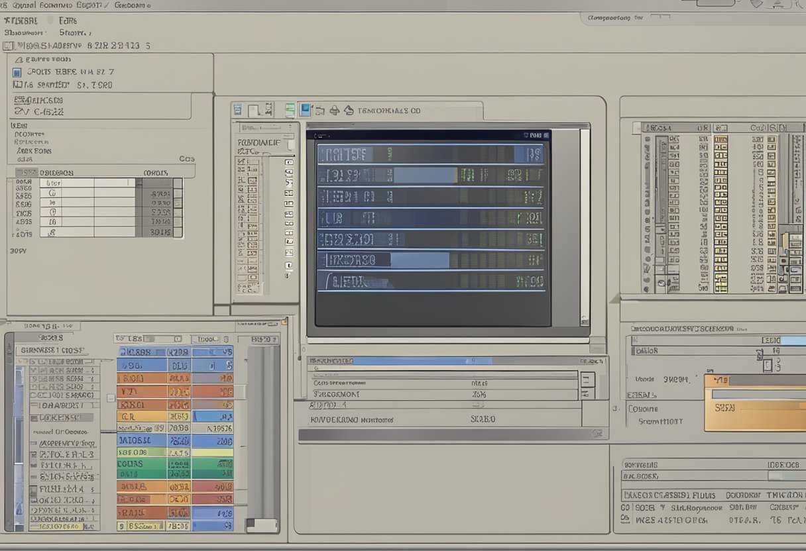This screenshot has width=806, height=551.
Task: Toggle the top checkbox in the center-left list column
Action: (x=288, y=162)
